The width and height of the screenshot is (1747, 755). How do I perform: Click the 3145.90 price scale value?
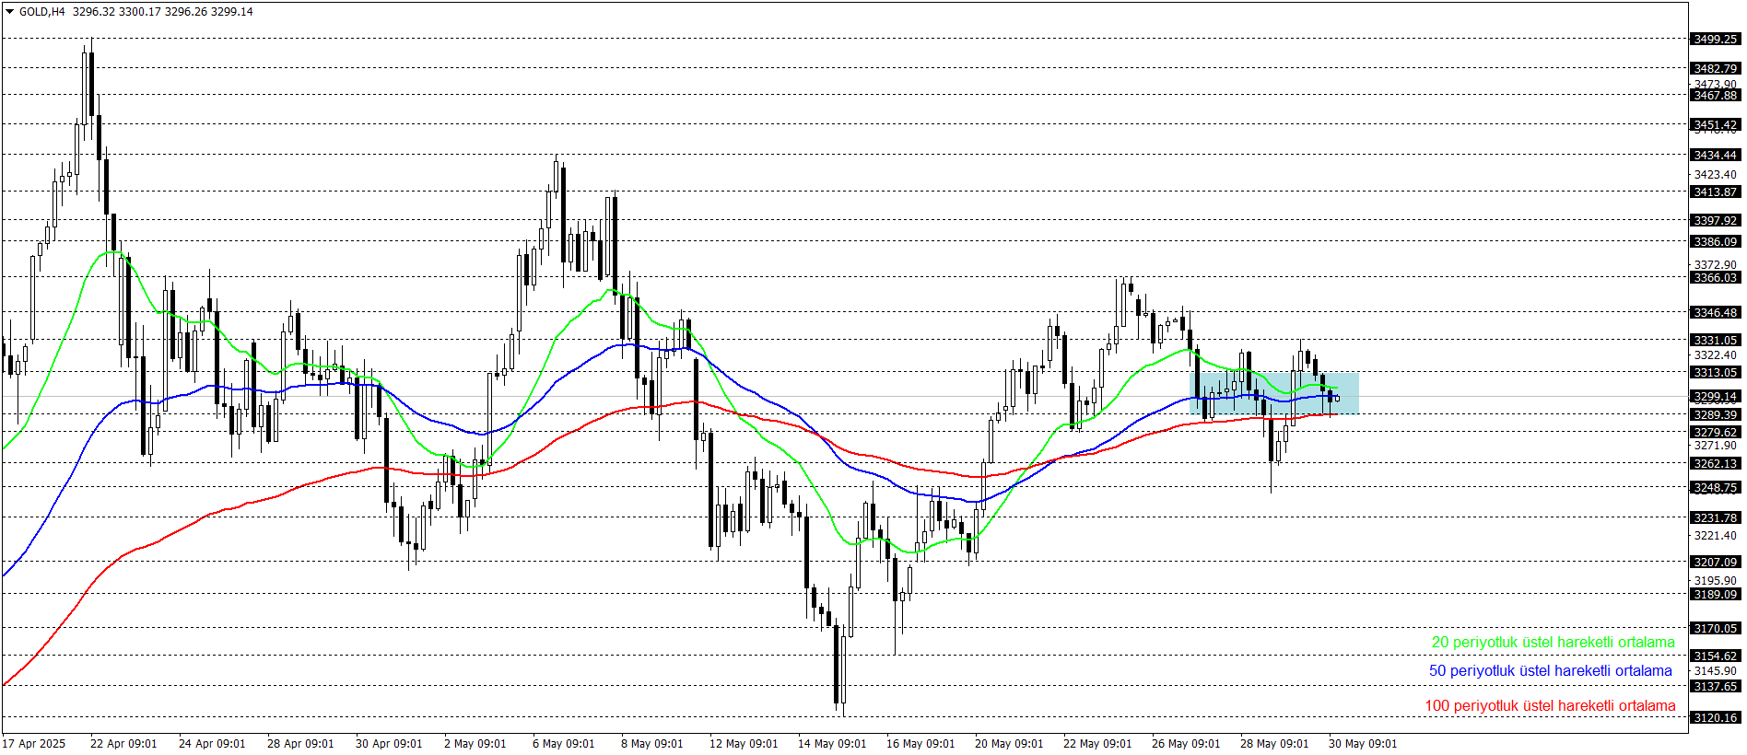tap(1715, 671)
